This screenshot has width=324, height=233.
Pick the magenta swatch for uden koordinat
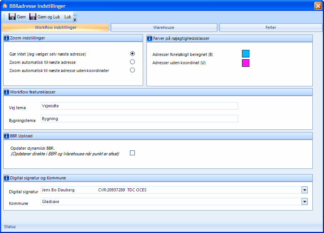246,63
